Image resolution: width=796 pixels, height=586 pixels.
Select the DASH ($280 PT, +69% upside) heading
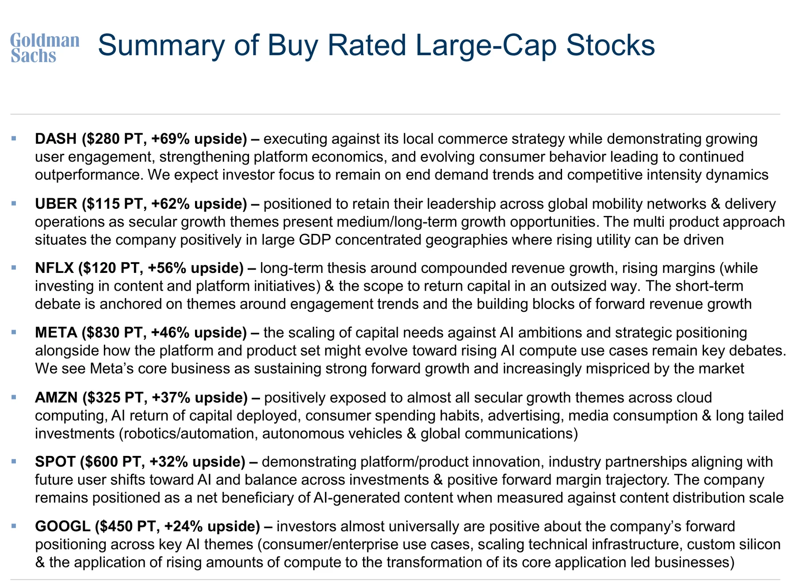coord(141,139)
